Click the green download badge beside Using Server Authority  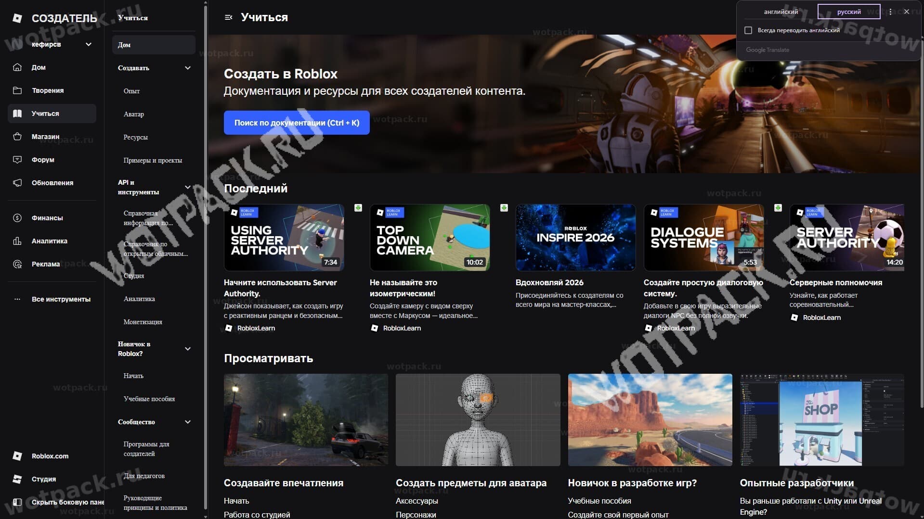(358, 208)
